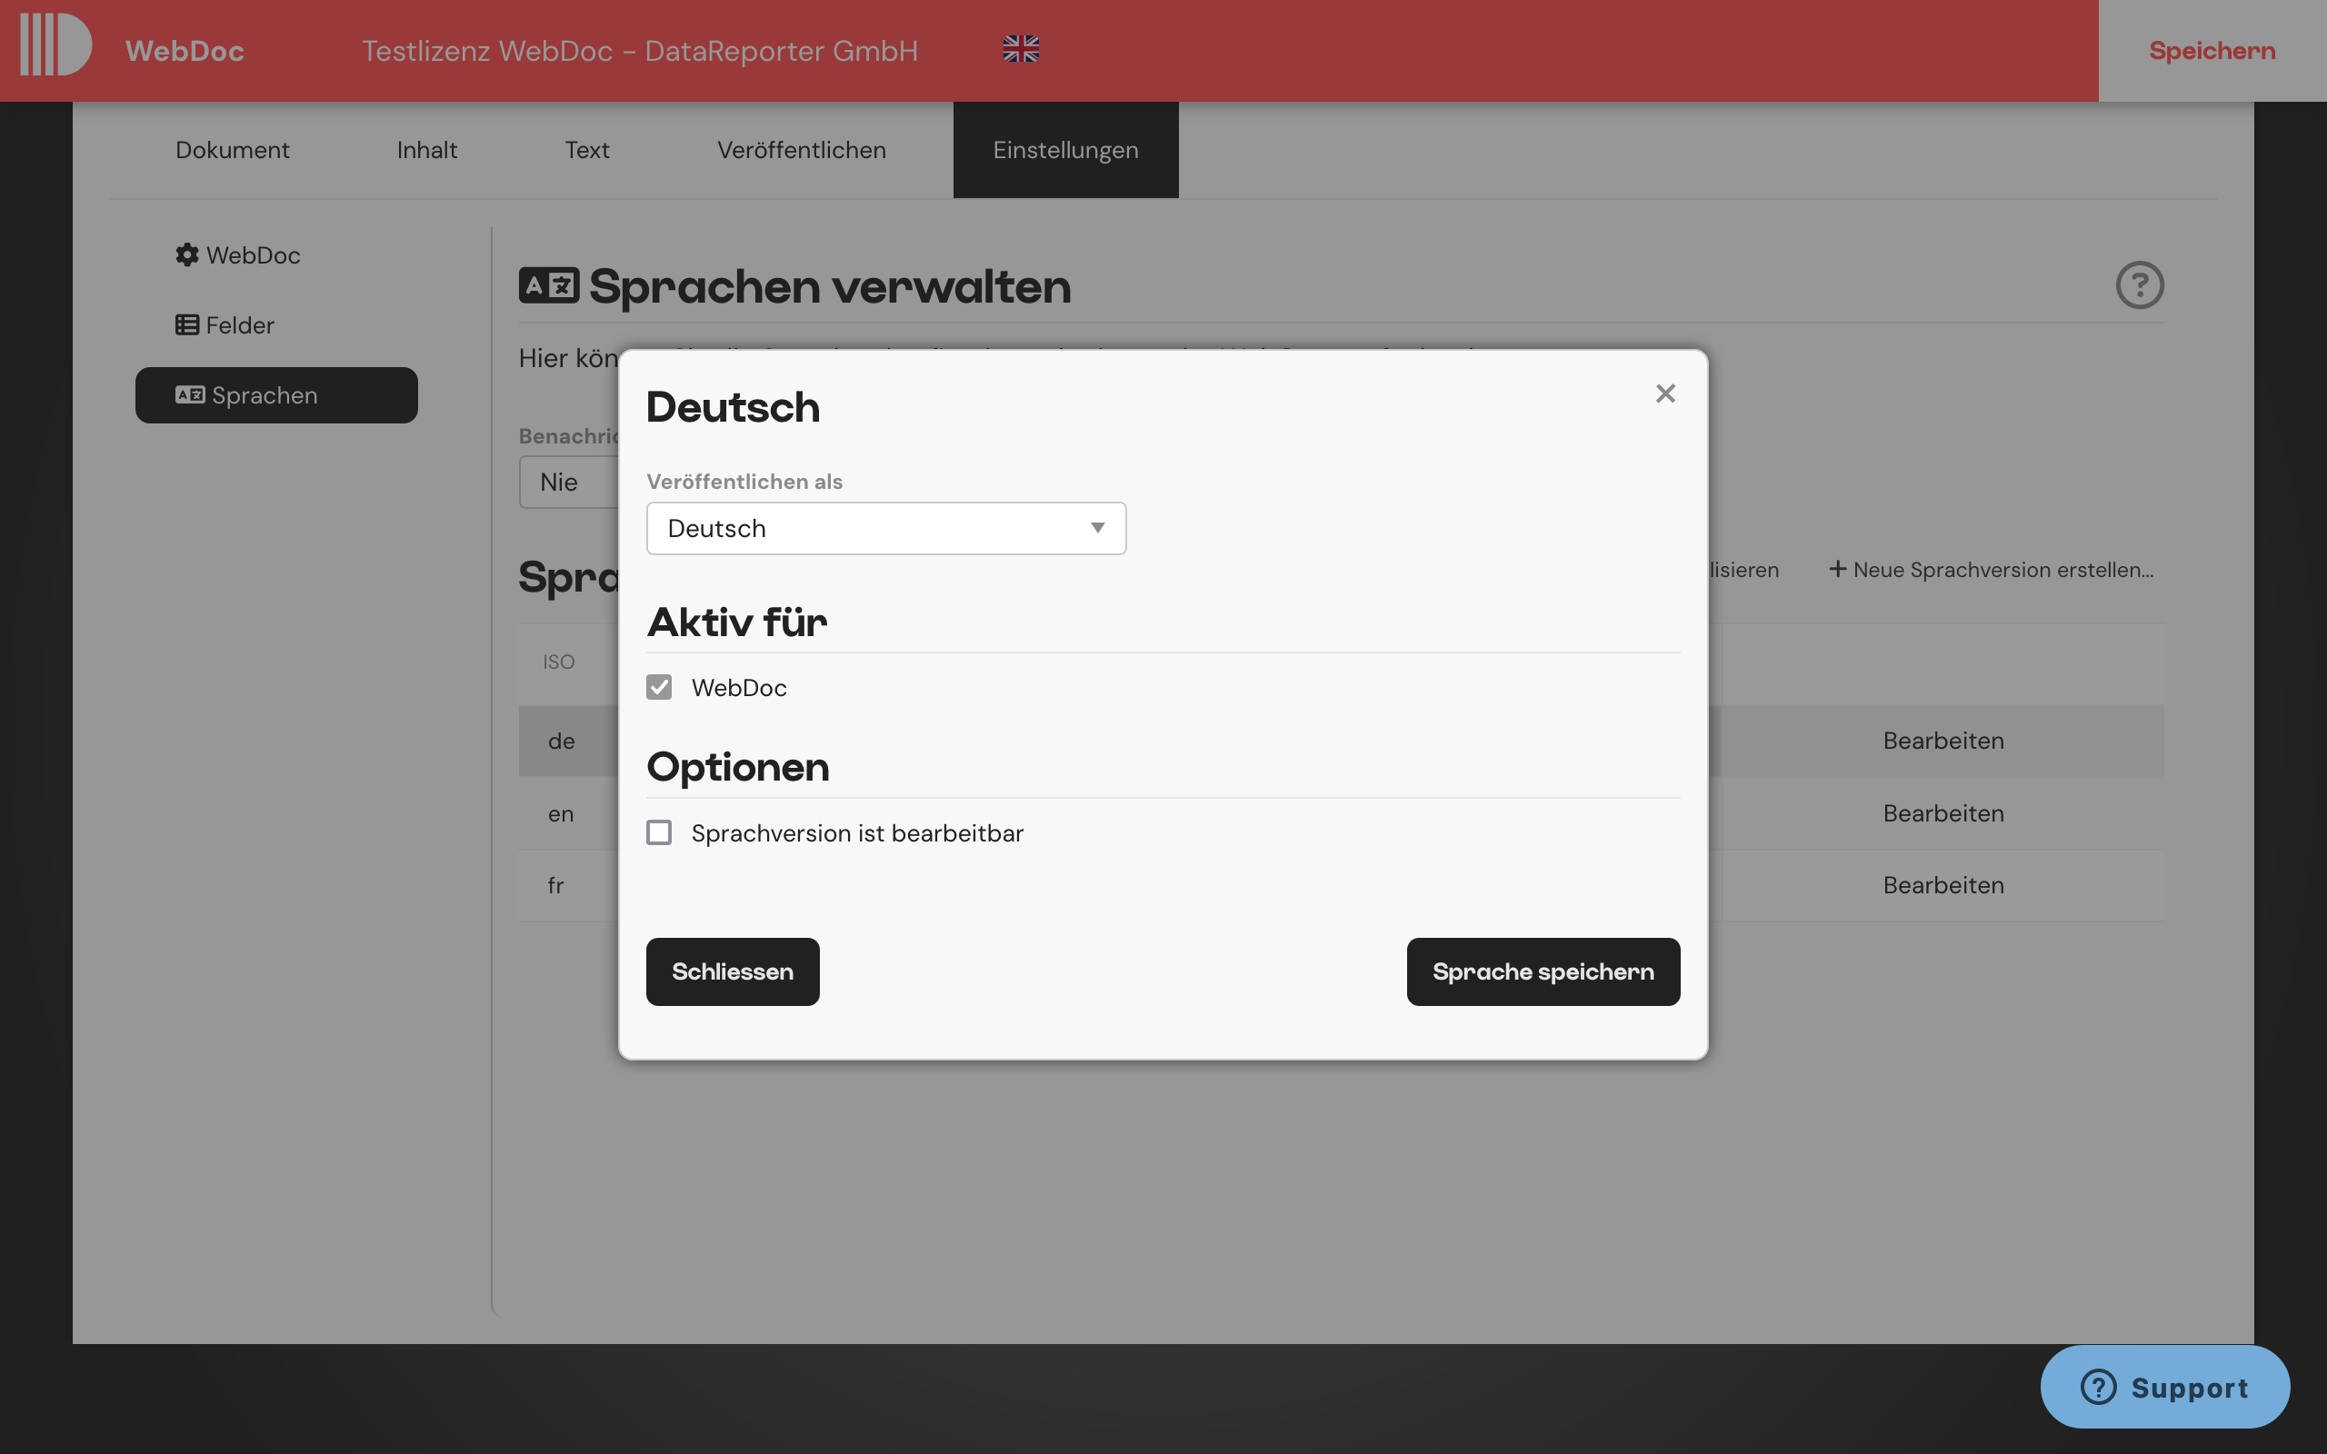
Task: Uncheck WebDoc under Aktiv für
Action: pyautogui.click(x=660, y=687)
